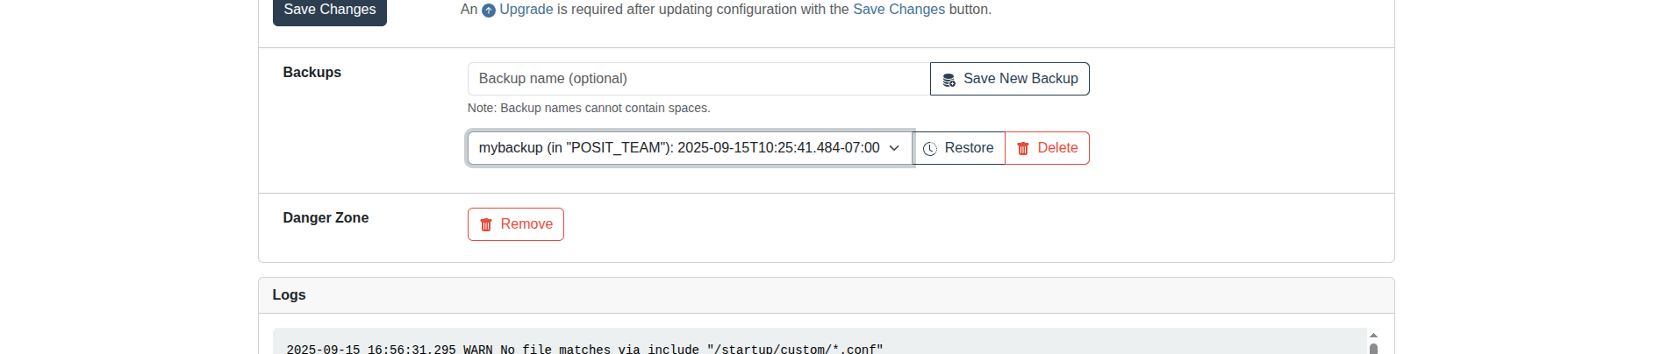The image size is (1654, 354).
Task: Click Remove in Danger Zone
Action: click(x=515, y=224)
